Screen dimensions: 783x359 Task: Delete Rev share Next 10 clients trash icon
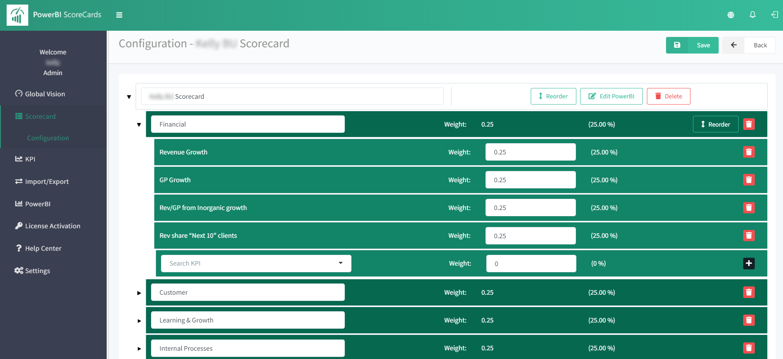tap(749, 235)
